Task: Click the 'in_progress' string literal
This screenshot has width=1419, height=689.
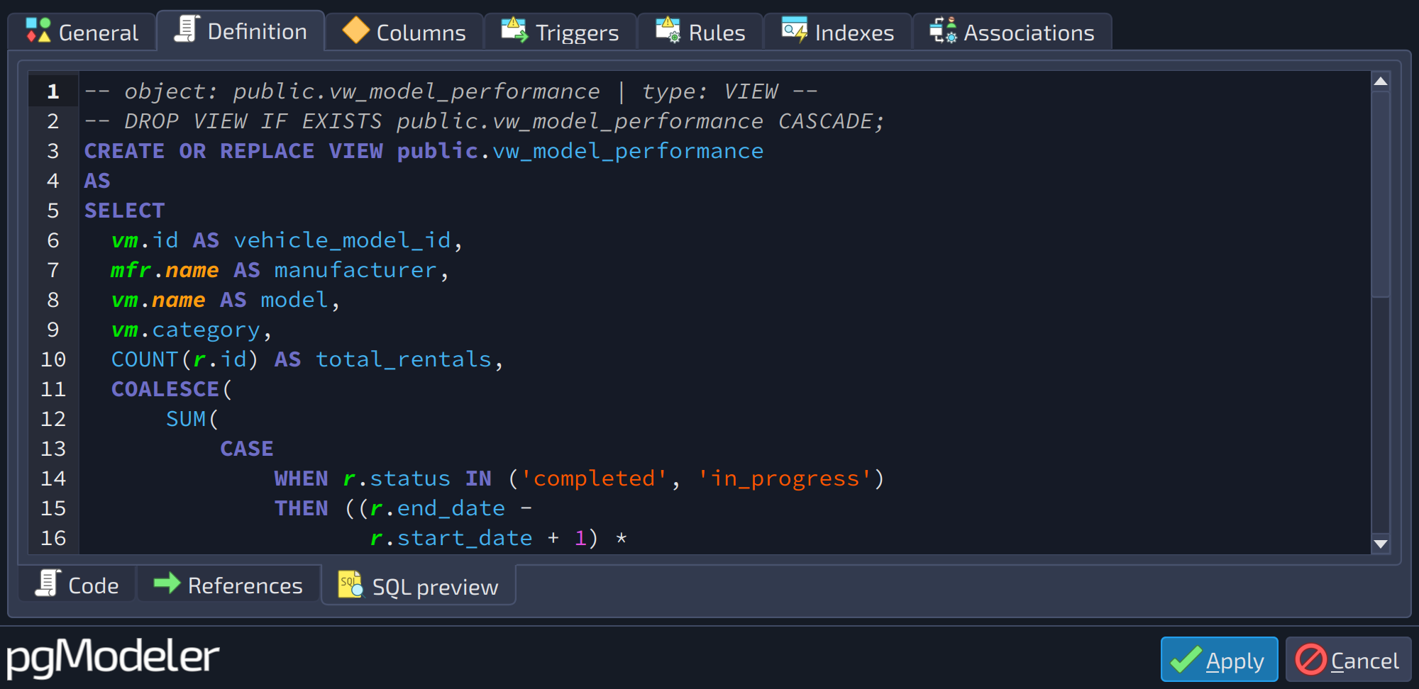Action: coord(785,478)
